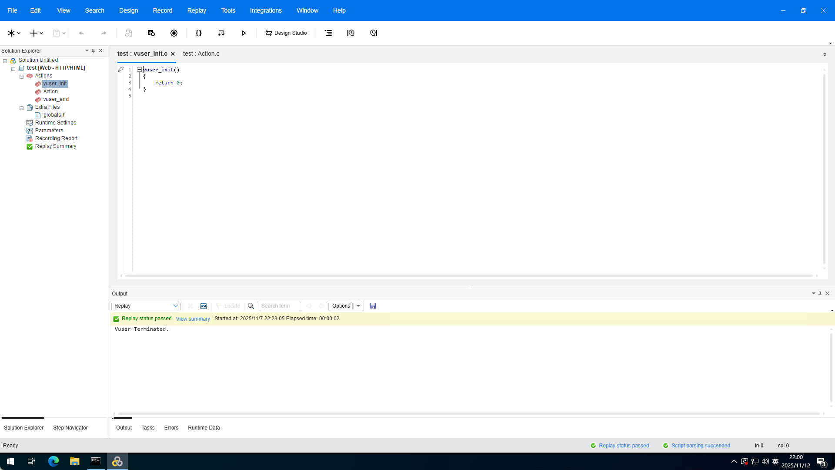Toggle auto-hide pin on Solution Explorer
Viewport: 835px width, 470px height.
point(93,50)
